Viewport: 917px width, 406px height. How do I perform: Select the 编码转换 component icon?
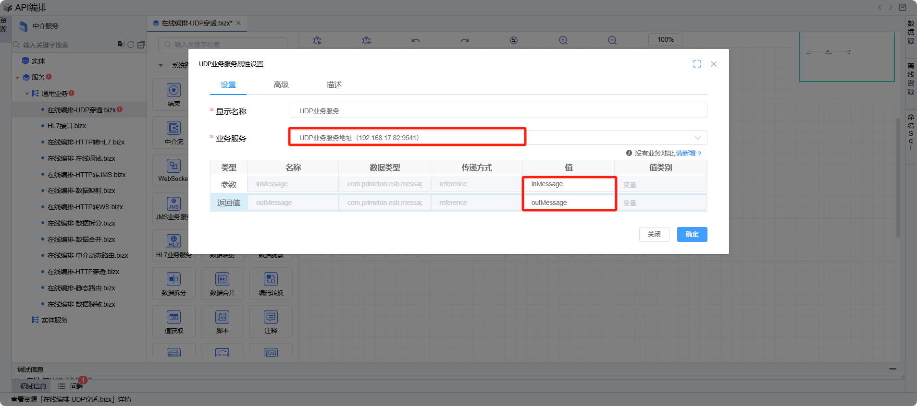point(271,279)
